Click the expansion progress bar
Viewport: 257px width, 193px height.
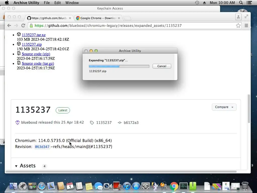click(119, 66)
